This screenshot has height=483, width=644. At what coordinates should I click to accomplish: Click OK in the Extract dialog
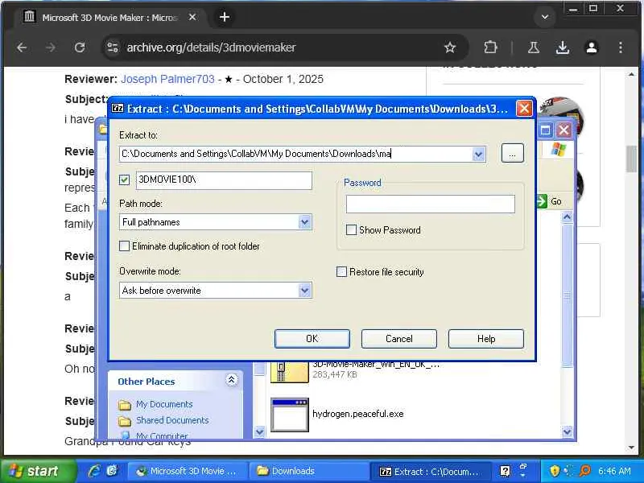pos(312,338)
